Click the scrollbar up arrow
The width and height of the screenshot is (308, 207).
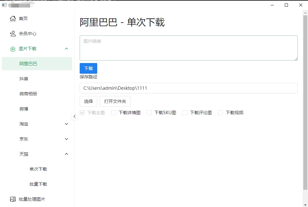tap(305, 13)
